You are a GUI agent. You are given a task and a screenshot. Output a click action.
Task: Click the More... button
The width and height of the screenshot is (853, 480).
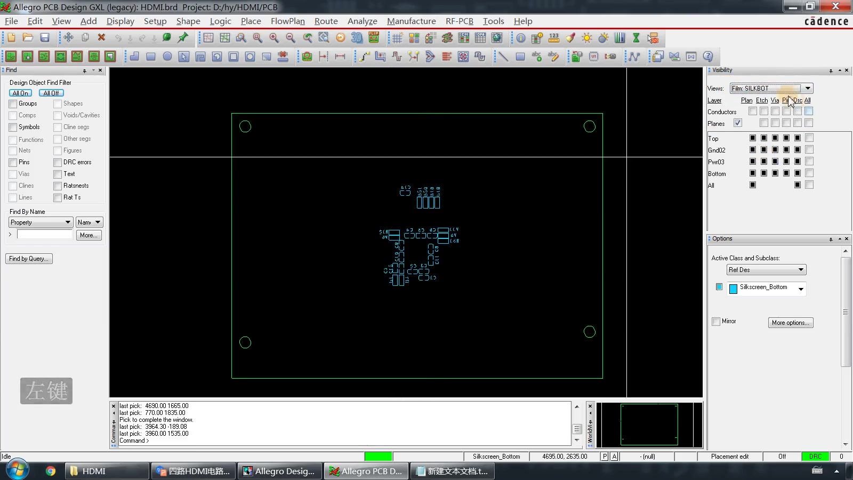click(x=88, y=235)
